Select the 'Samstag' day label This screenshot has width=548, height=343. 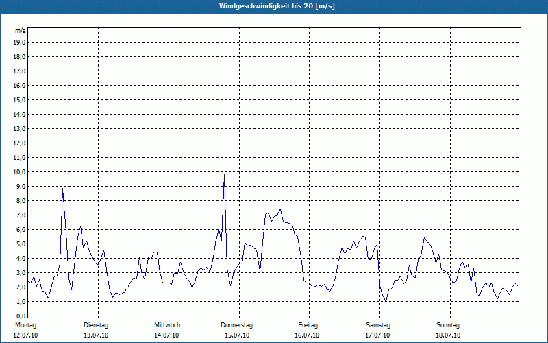tap(378, 325)
